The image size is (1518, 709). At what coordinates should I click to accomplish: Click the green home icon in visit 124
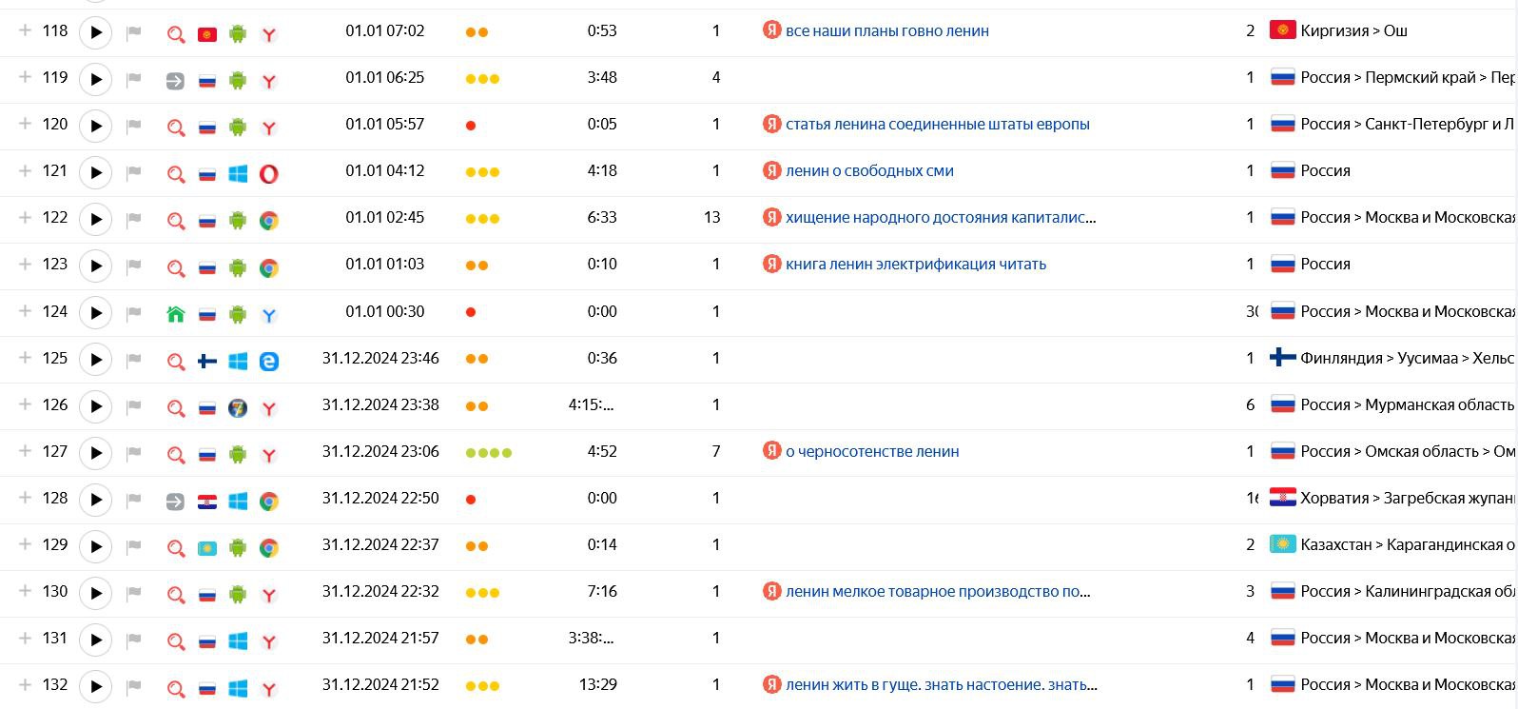(x=176, y=313)
